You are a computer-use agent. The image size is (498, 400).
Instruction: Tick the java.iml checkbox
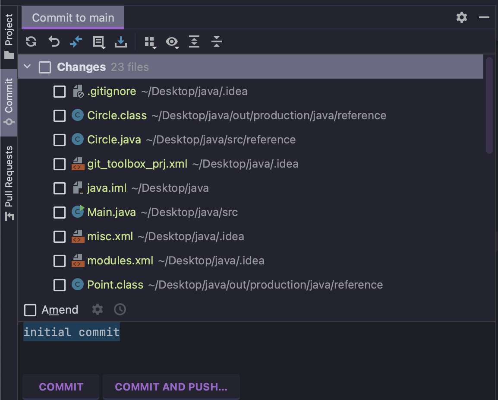pyautogui.click(x=60, y=188)
